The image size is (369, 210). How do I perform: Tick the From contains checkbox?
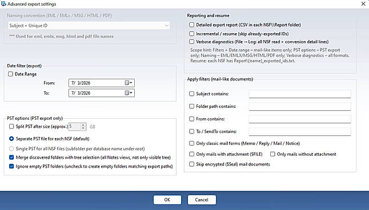pyautogui.click(x=191, y=119)
